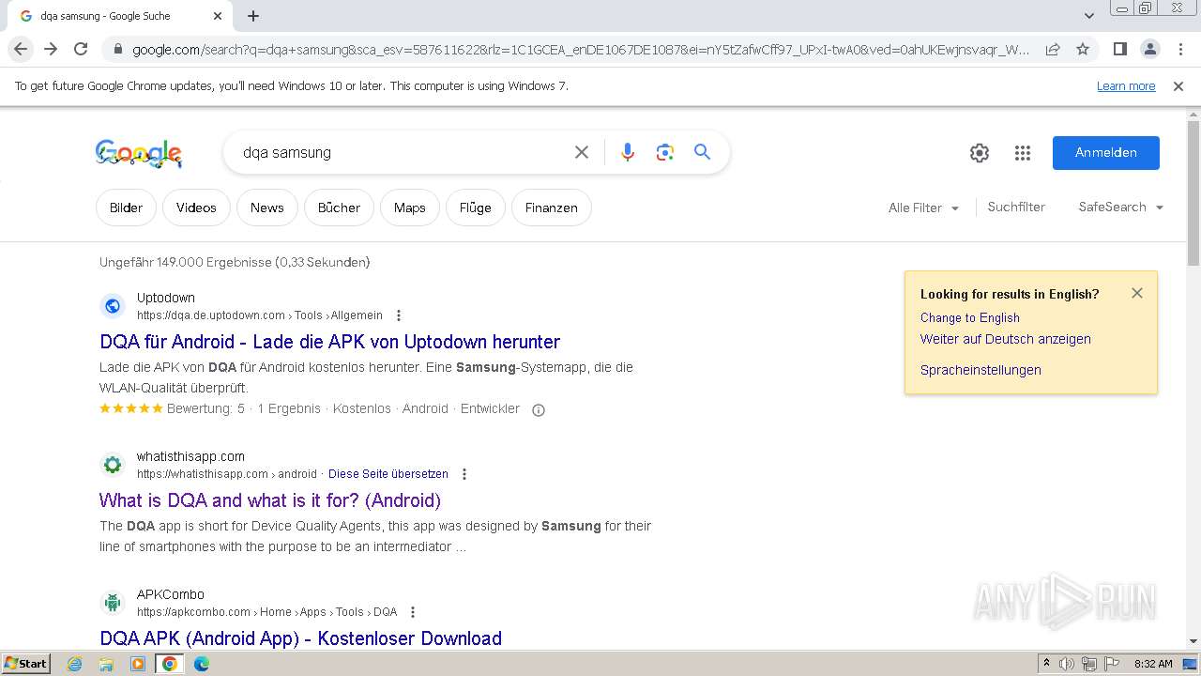
Task: Filter results by News
Action: click(x=266, y=207)
